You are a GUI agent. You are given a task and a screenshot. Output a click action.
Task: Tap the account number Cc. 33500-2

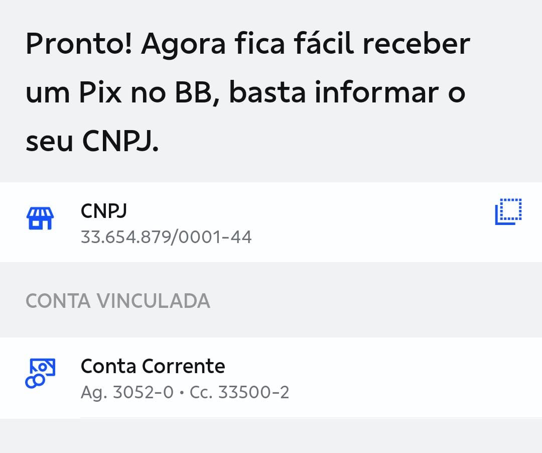[239, 392]
